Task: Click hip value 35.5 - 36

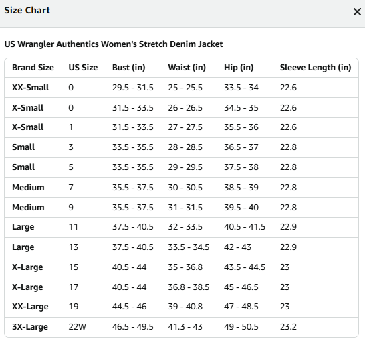Action: tap(241, 127)
